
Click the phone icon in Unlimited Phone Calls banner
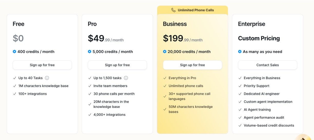click(173, 10)
